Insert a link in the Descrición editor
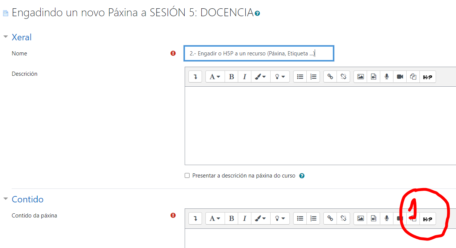The height and width of the screenshot is (248, 456). [330, 77]
